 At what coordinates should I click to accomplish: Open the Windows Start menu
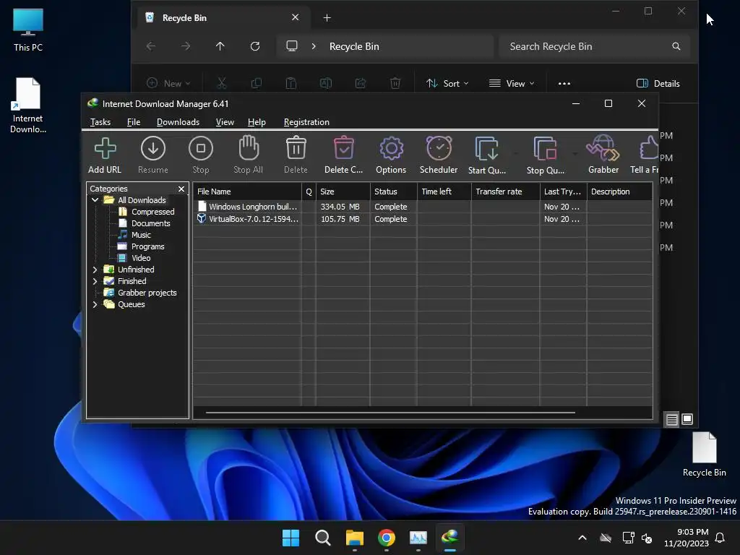click(x=291, y=538)
